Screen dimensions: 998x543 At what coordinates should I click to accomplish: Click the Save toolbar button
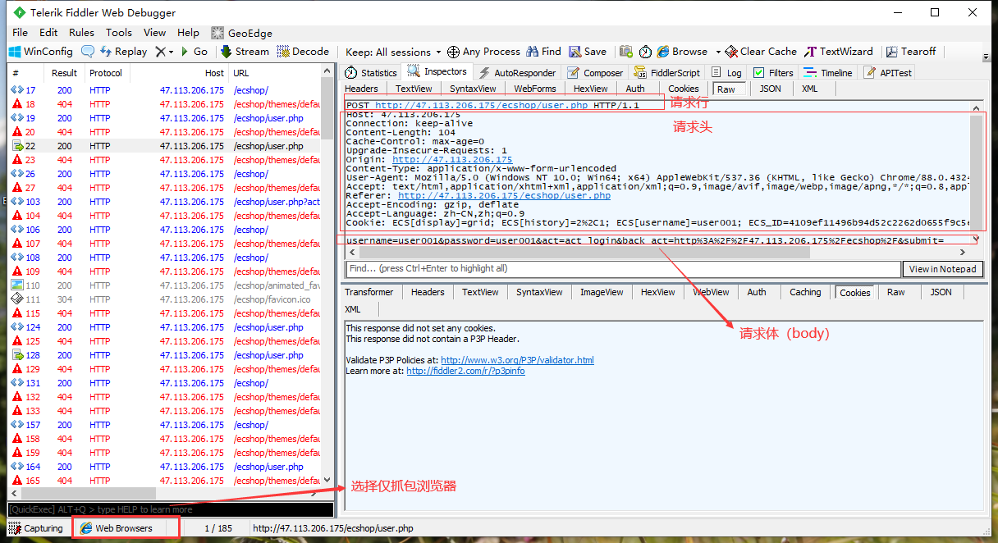tap(588, 52)
